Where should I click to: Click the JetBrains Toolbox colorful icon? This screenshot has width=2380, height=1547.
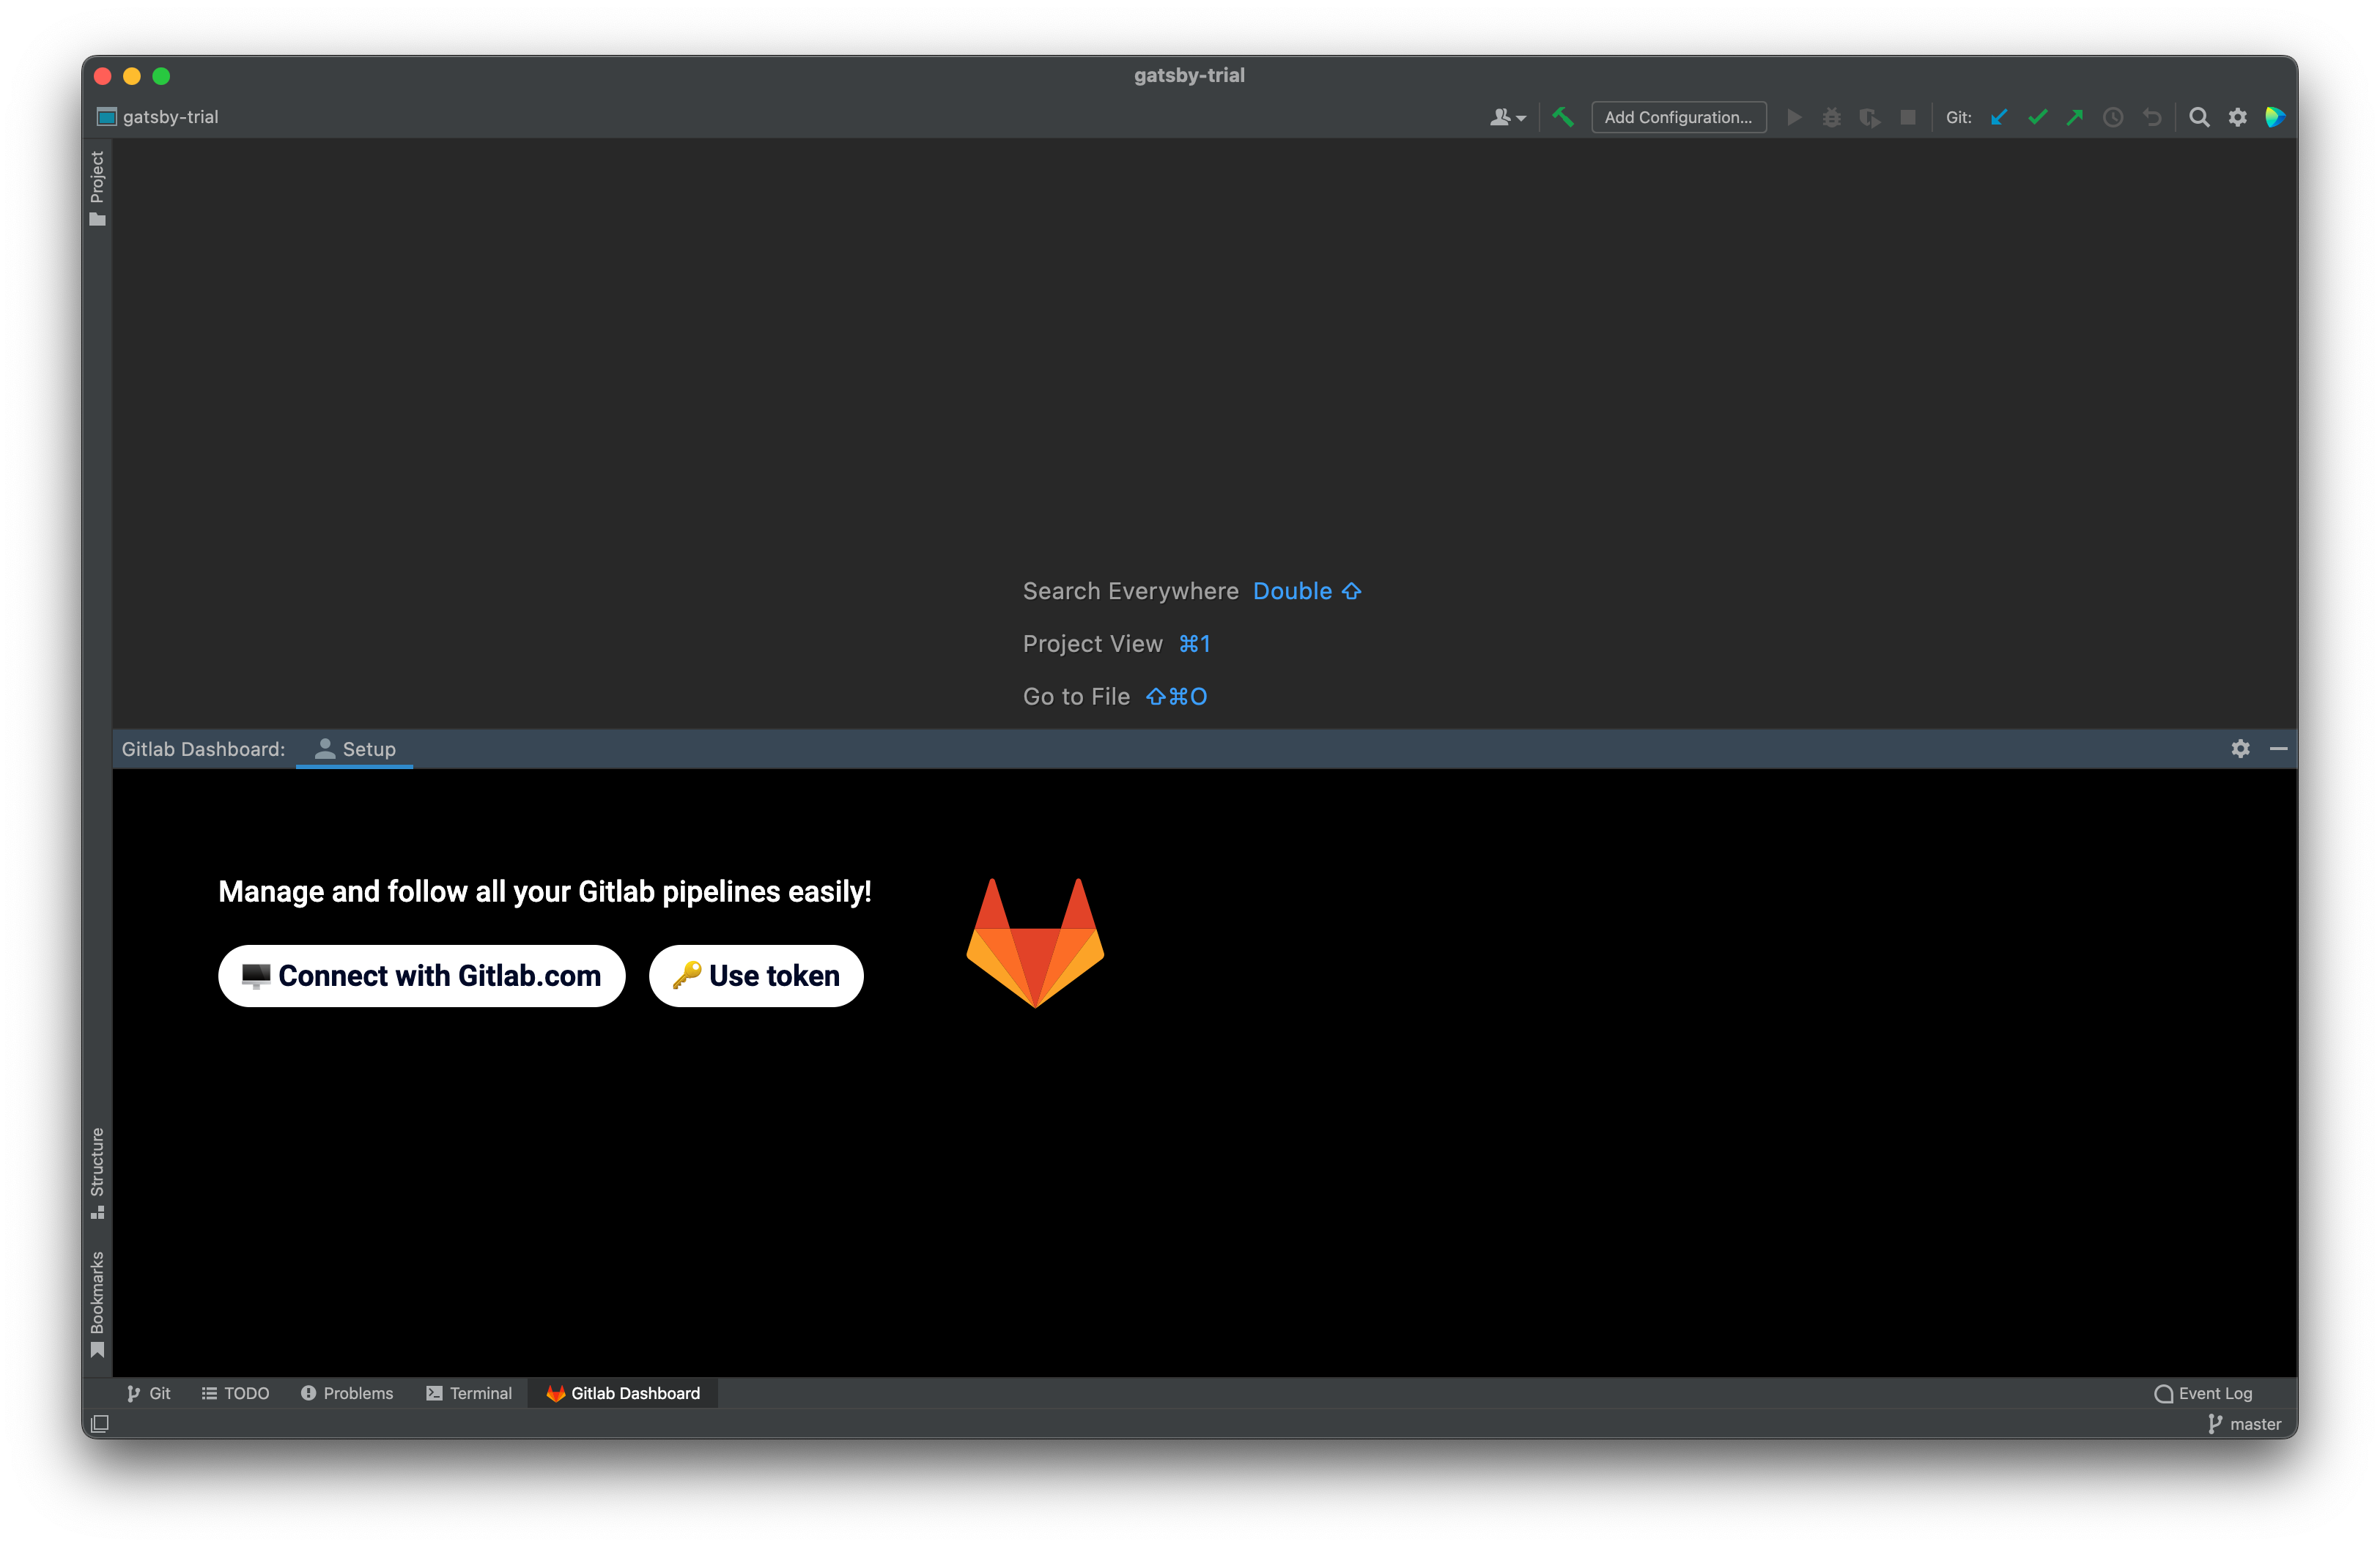point(2275,118)
